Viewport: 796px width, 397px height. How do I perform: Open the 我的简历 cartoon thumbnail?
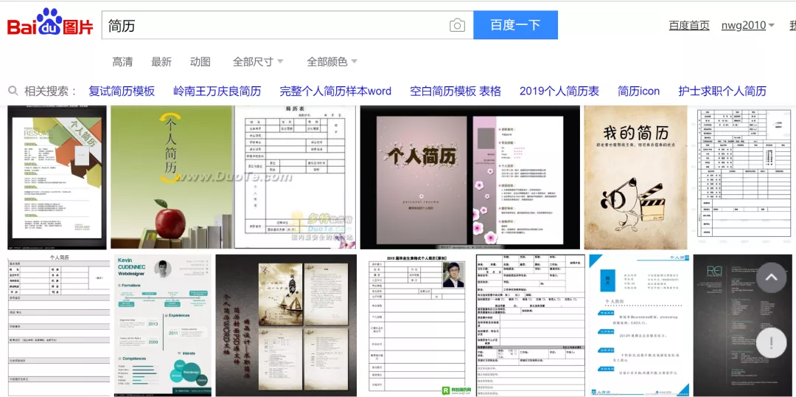point(635,177)
